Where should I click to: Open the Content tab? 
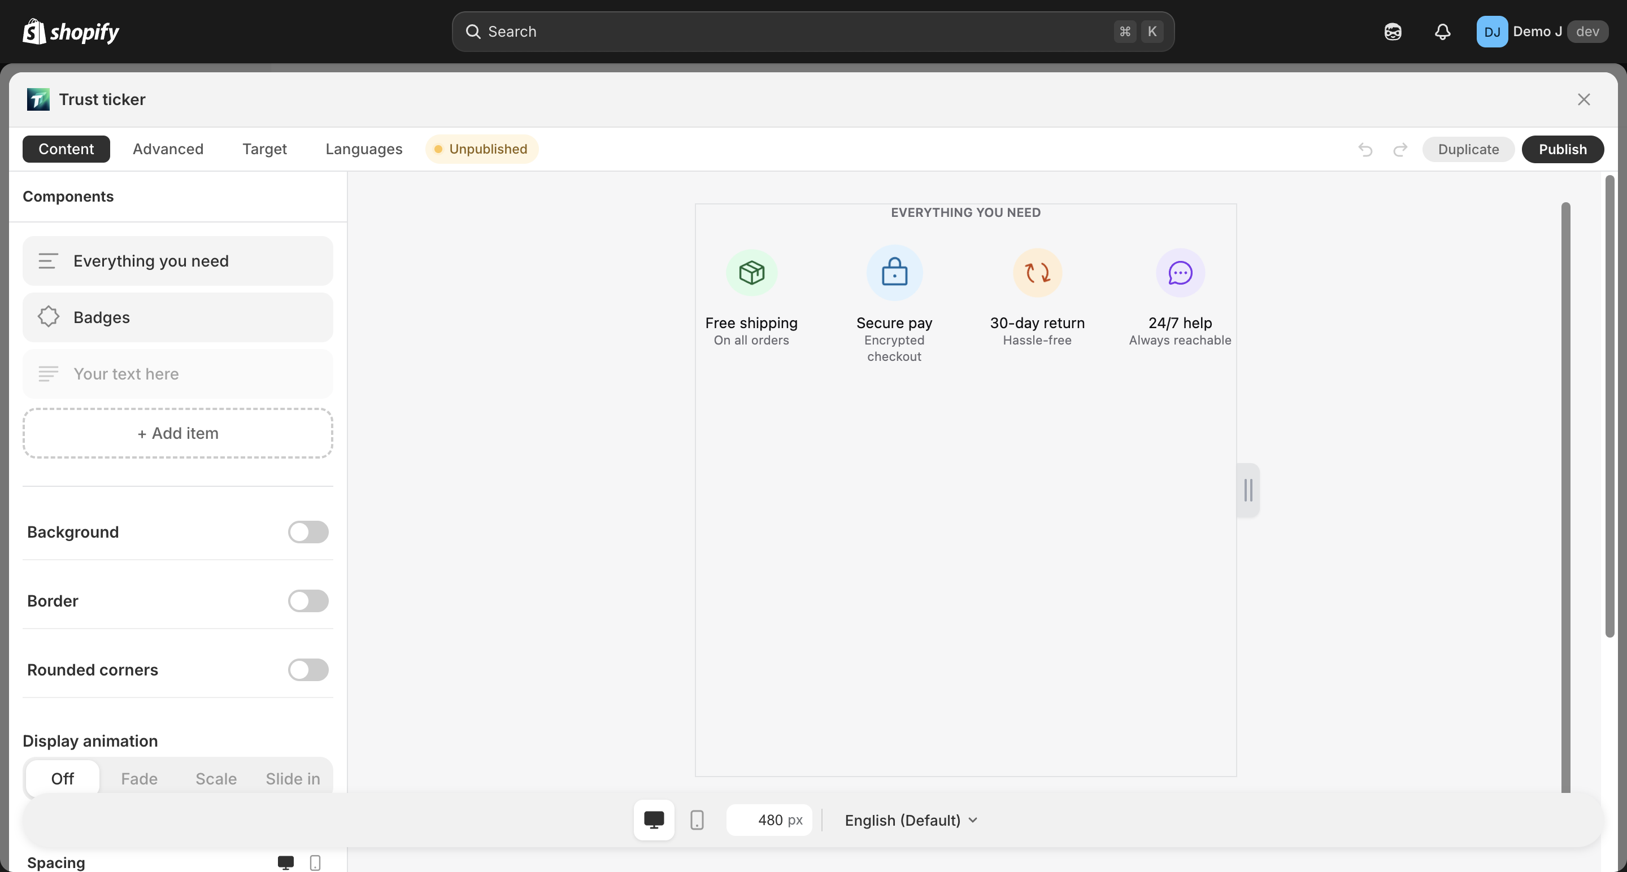pos(66,149)
